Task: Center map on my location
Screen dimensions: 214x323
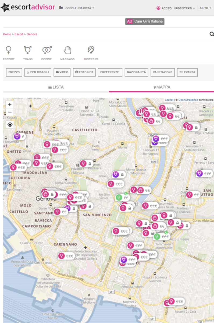Action: click(x=10, y=125)
